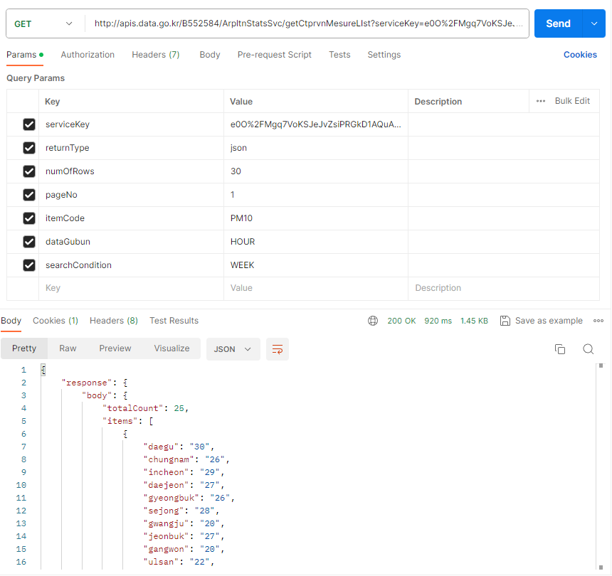Open the Tests tab
The width and height of the screenshot is (612, 576).
[339, 55]
